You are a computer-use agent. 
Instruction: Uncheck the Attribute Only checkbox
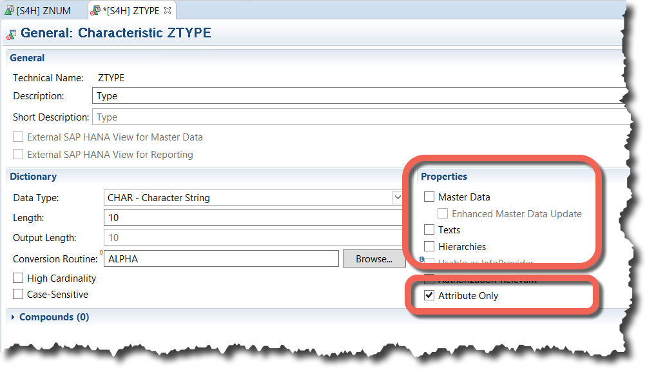[x=429, y=295]
